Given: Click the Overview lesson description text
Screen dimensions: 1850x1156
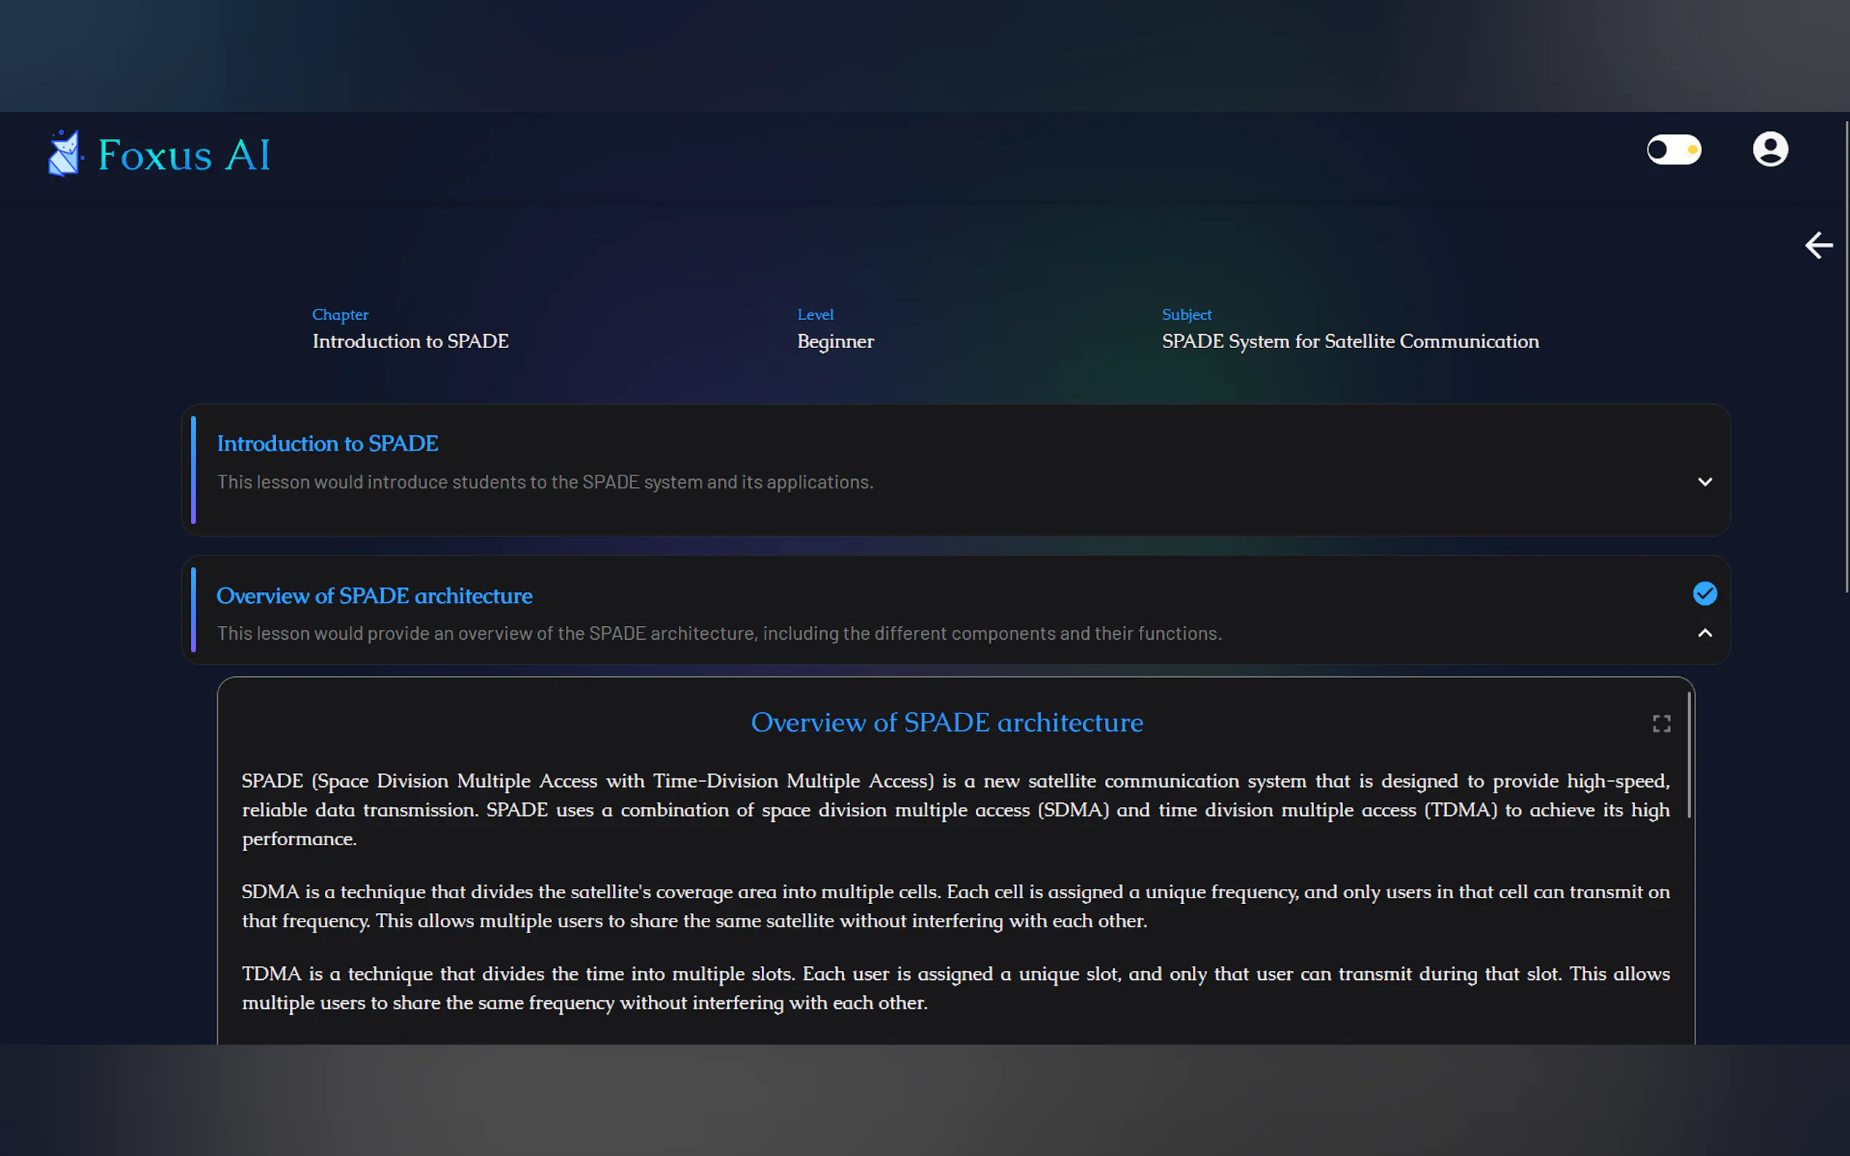Looking at the screenshot, I should point(719,633).
